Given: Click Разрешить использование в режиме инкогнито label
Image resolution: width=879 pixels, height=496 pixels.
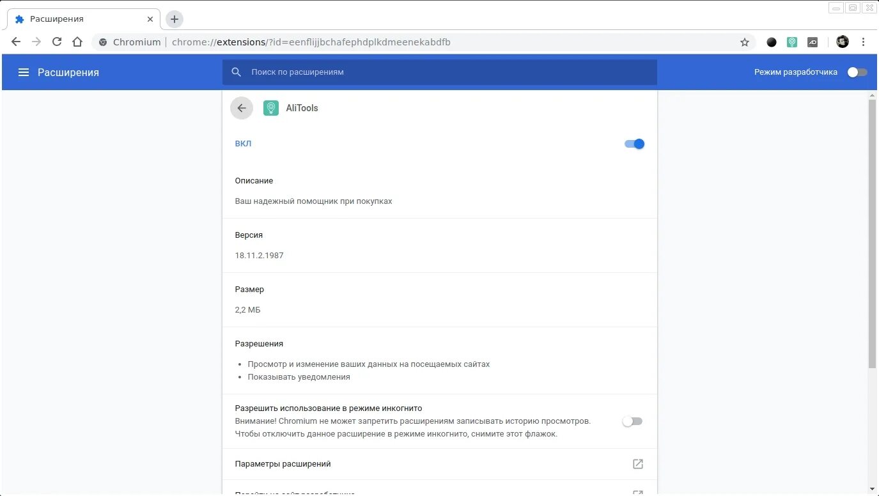Looking at the screenshot, I should (x=329, y=408).
